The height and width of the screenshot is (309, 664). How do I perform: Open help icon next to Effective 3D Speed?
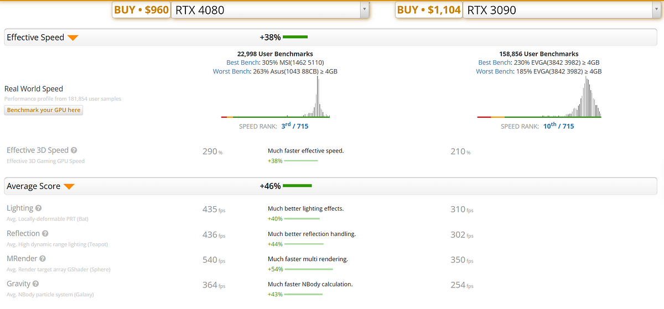coord(74,150)
